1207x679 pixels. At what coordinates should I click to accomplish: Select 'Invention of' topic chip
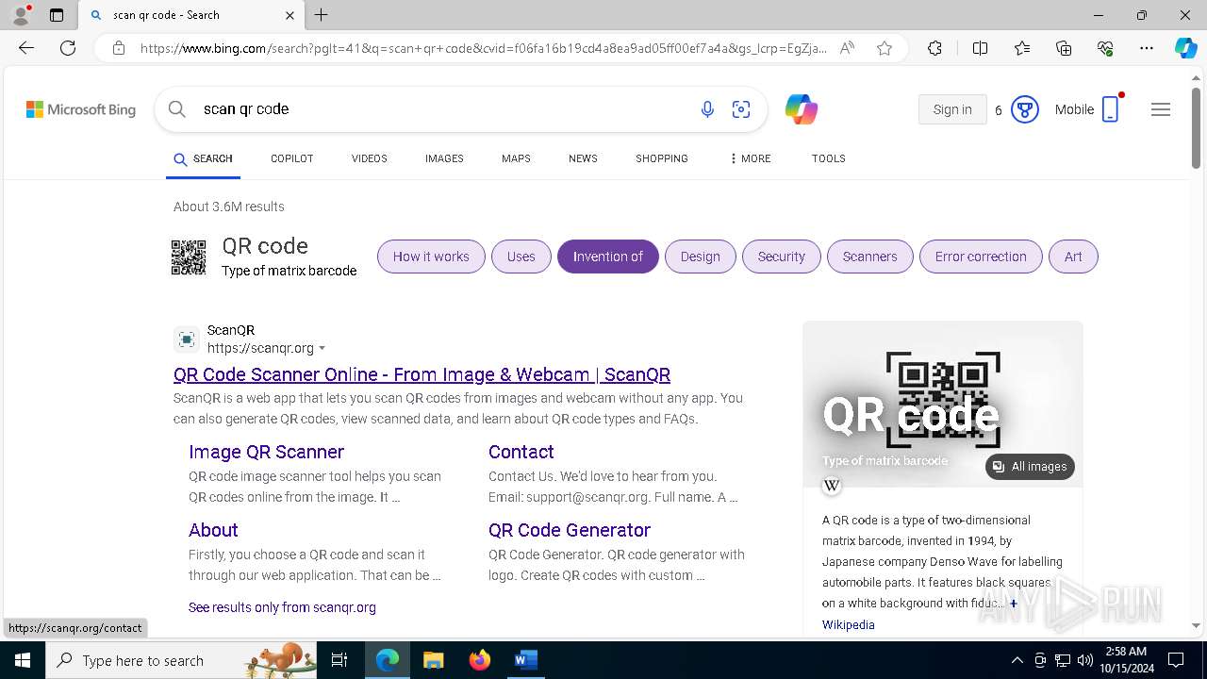coord(608,257)
